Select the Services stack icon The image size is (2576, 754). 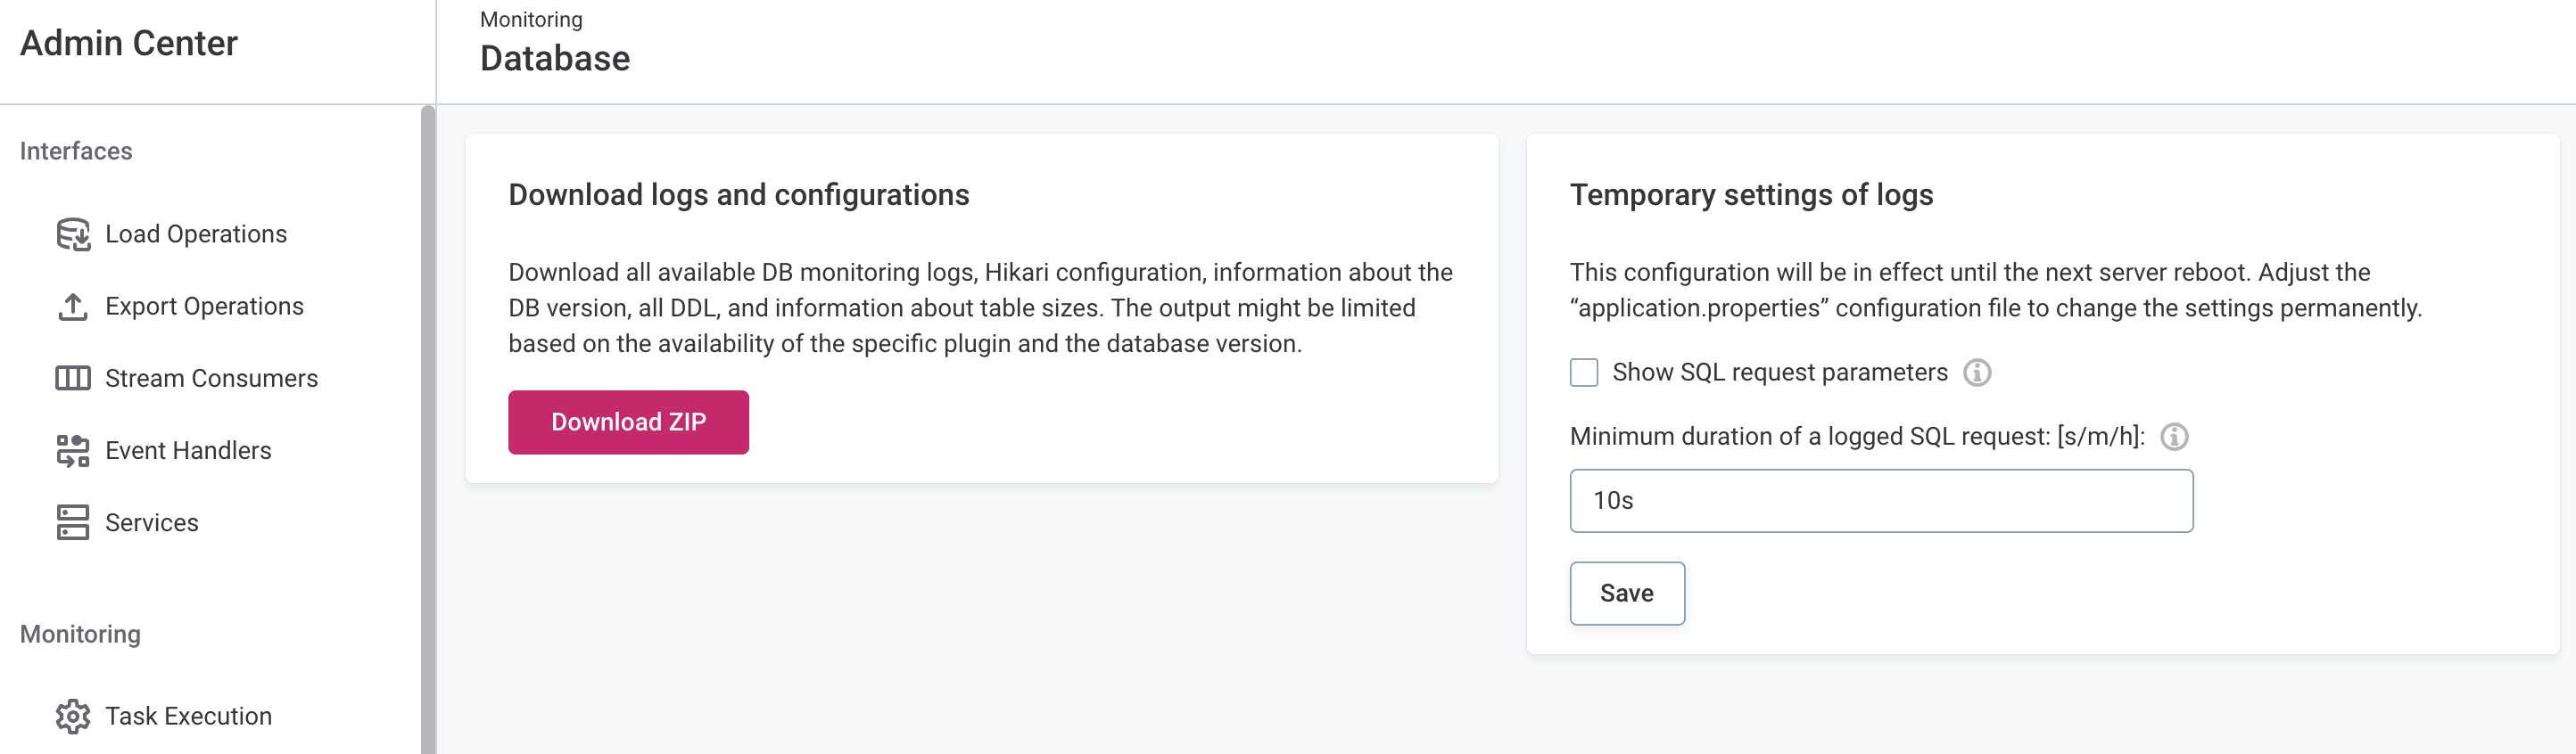pyautogui.click(x=71, y=521)
